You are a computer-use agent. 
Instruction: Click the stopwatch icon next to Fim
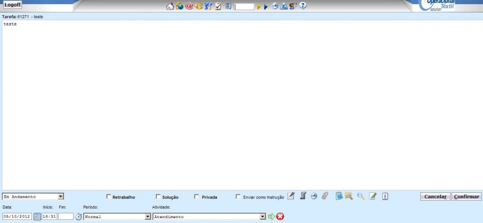pos(79,216)
